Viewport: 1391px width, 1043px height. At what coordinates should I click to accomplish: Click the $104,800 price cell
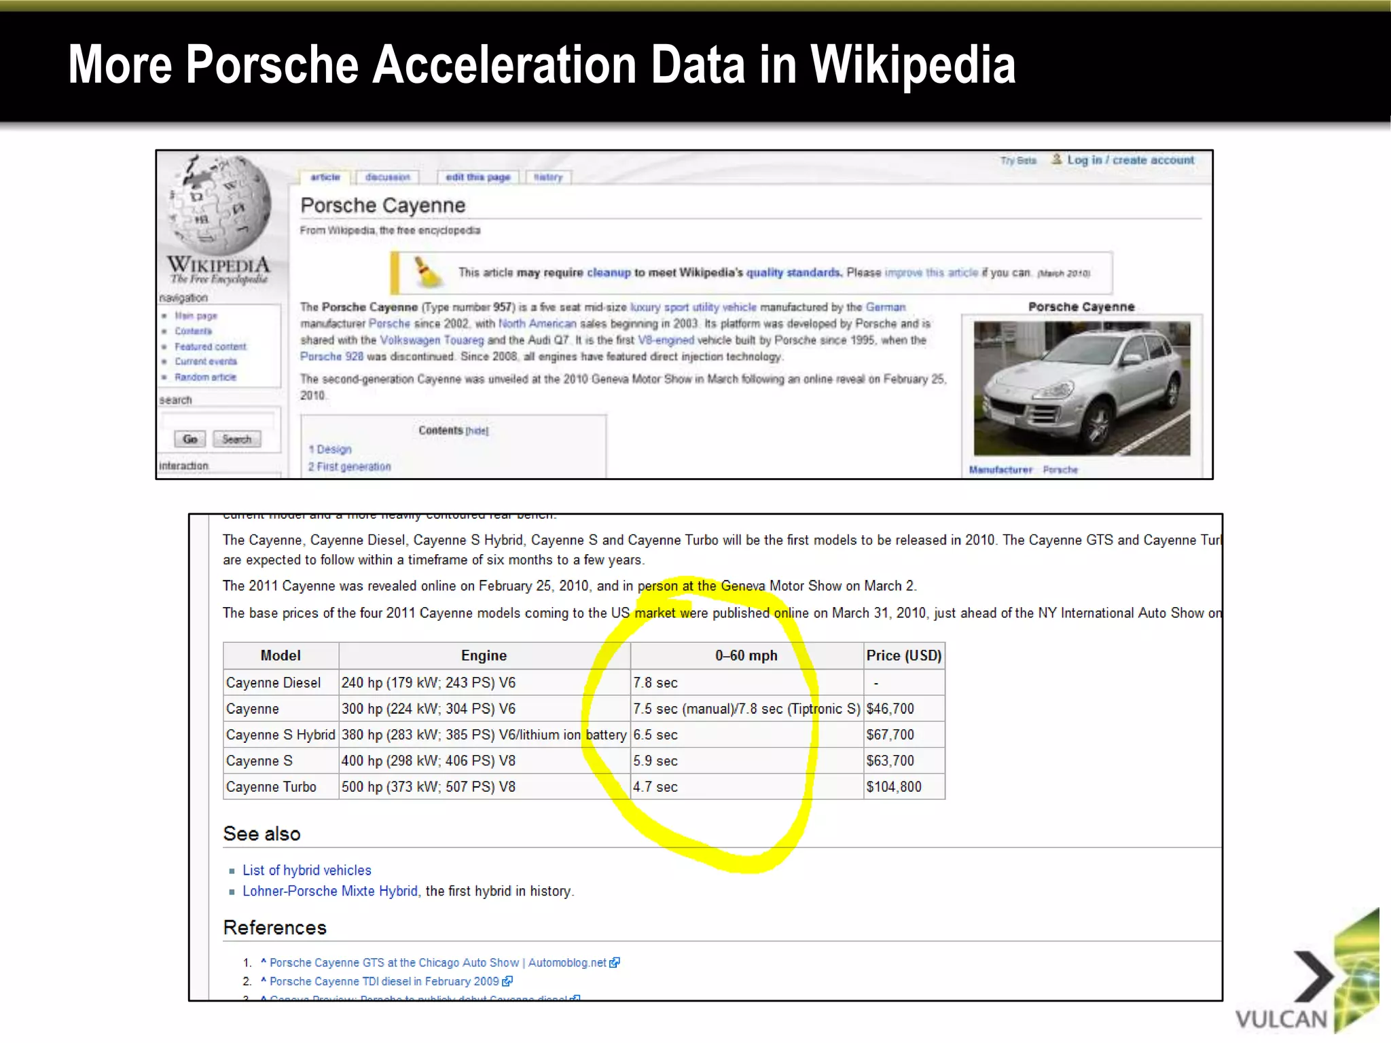[904, 786]
